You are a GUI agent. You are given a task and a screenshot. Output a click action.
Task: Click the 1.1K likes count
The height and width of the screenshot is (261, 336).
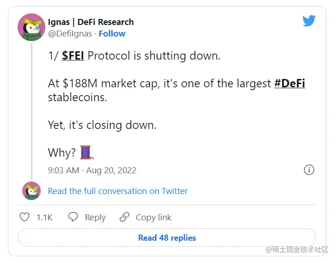coord(44,218)
